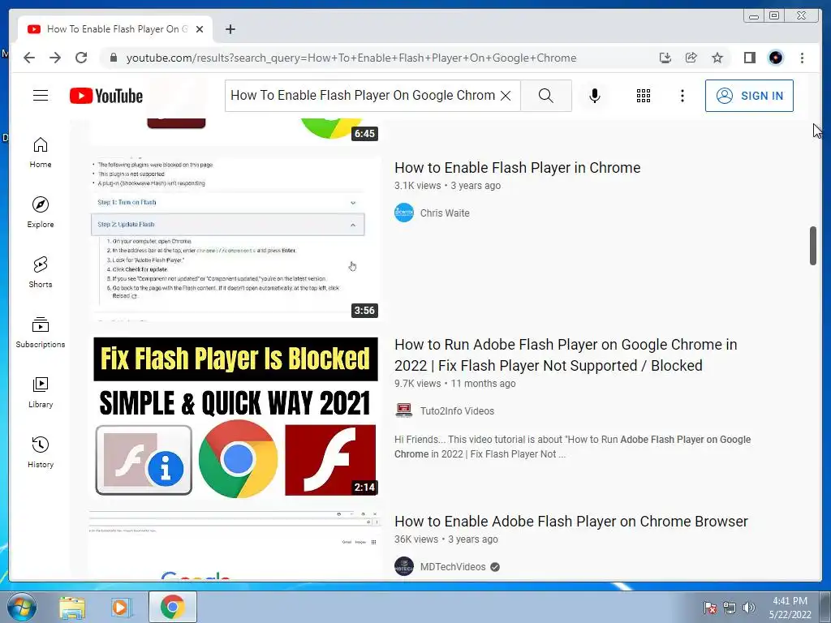
Task: Open Fix Flash Player Is Blocked thumbnail
Action: tap(235, 416)
